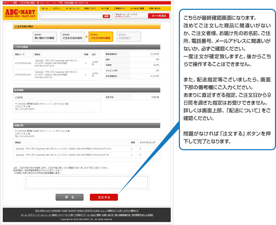
Task: Open ご利用ガイド link in the footer
Action: coord(80,215)
